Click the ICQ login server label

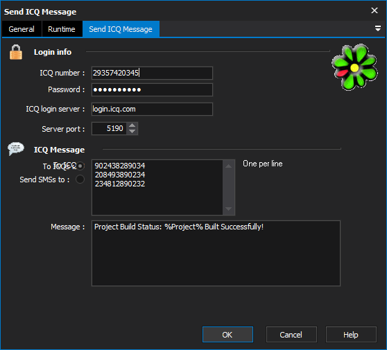click(55, 109)
